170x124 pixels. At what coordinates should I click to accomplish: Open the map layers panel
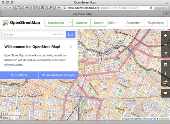click(x=166, y=65)
